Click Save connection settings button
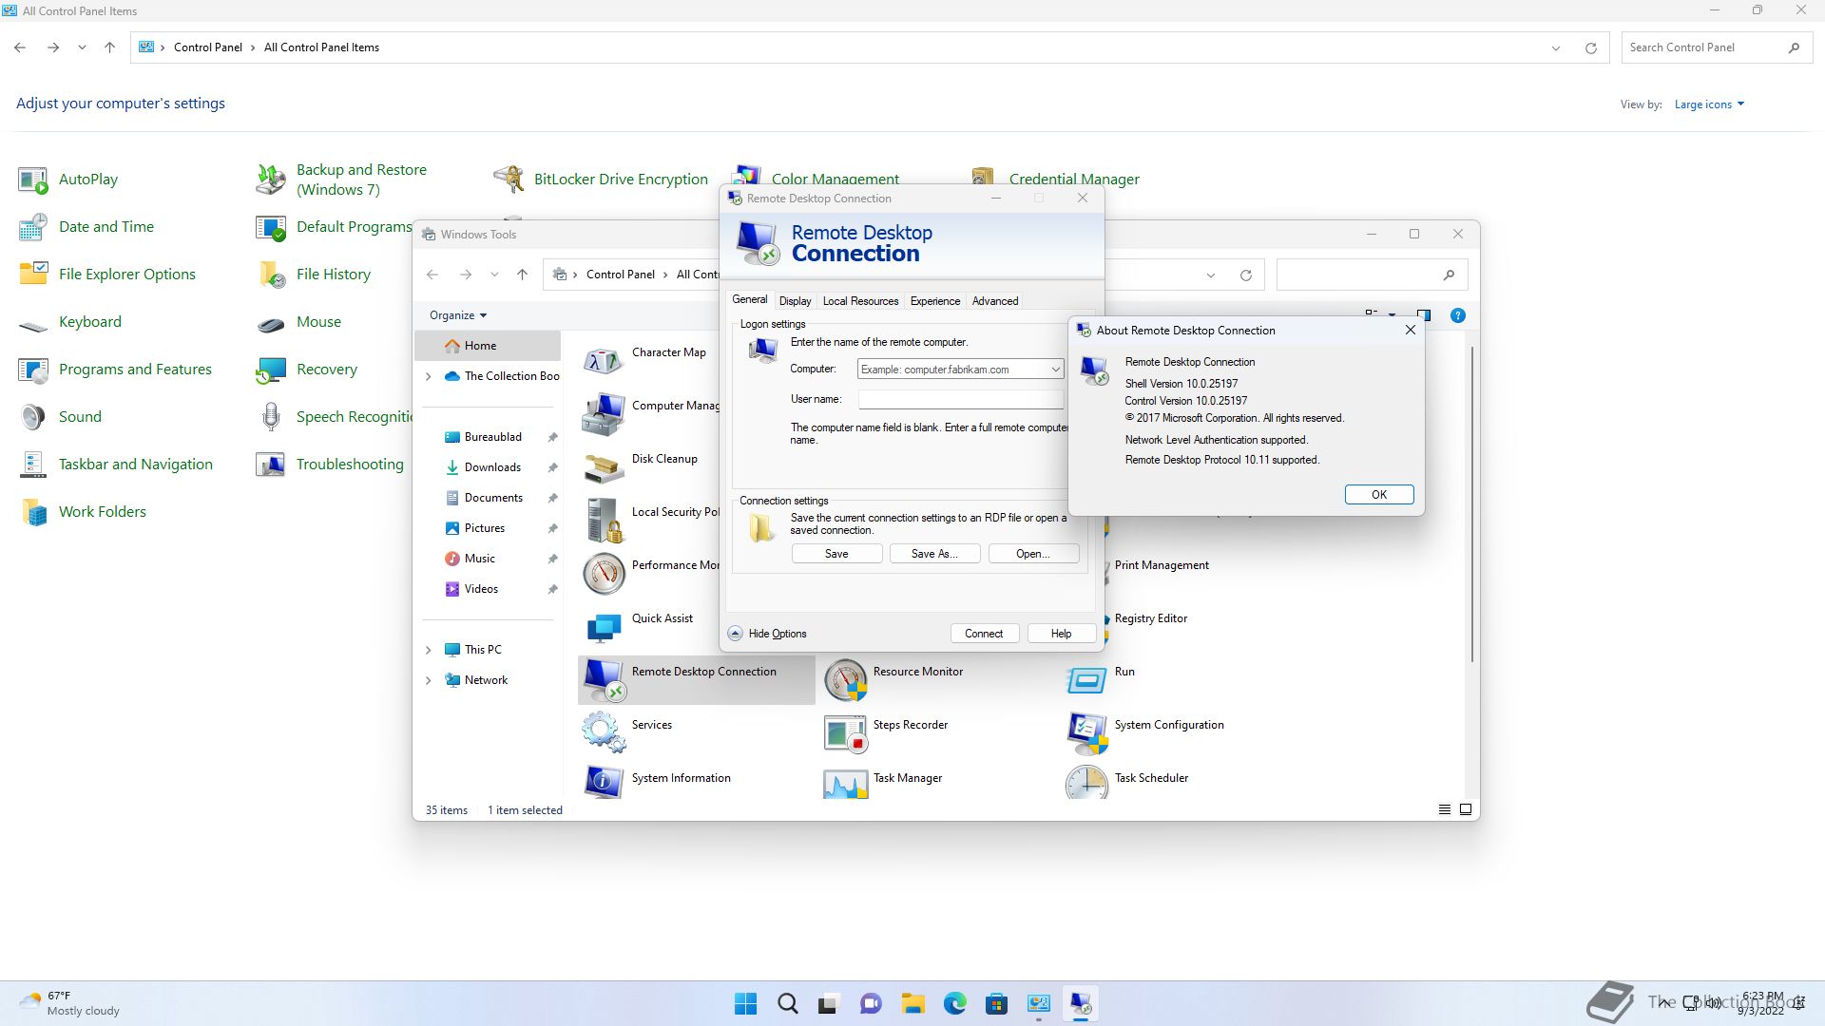The image size is (1825, 1026). [836, 554]
